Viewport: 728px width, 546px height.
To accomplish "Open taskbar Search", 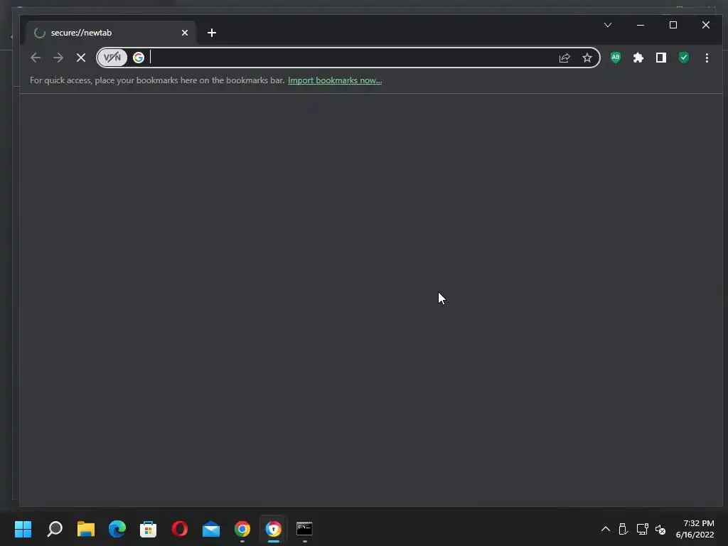I will tap(54, 529).
